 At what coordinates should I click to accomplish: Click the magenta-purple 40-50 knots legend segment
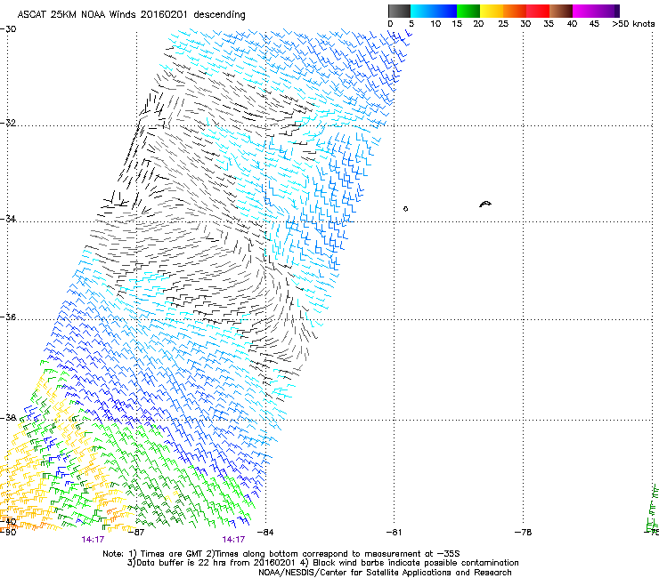tap(596, 11)
